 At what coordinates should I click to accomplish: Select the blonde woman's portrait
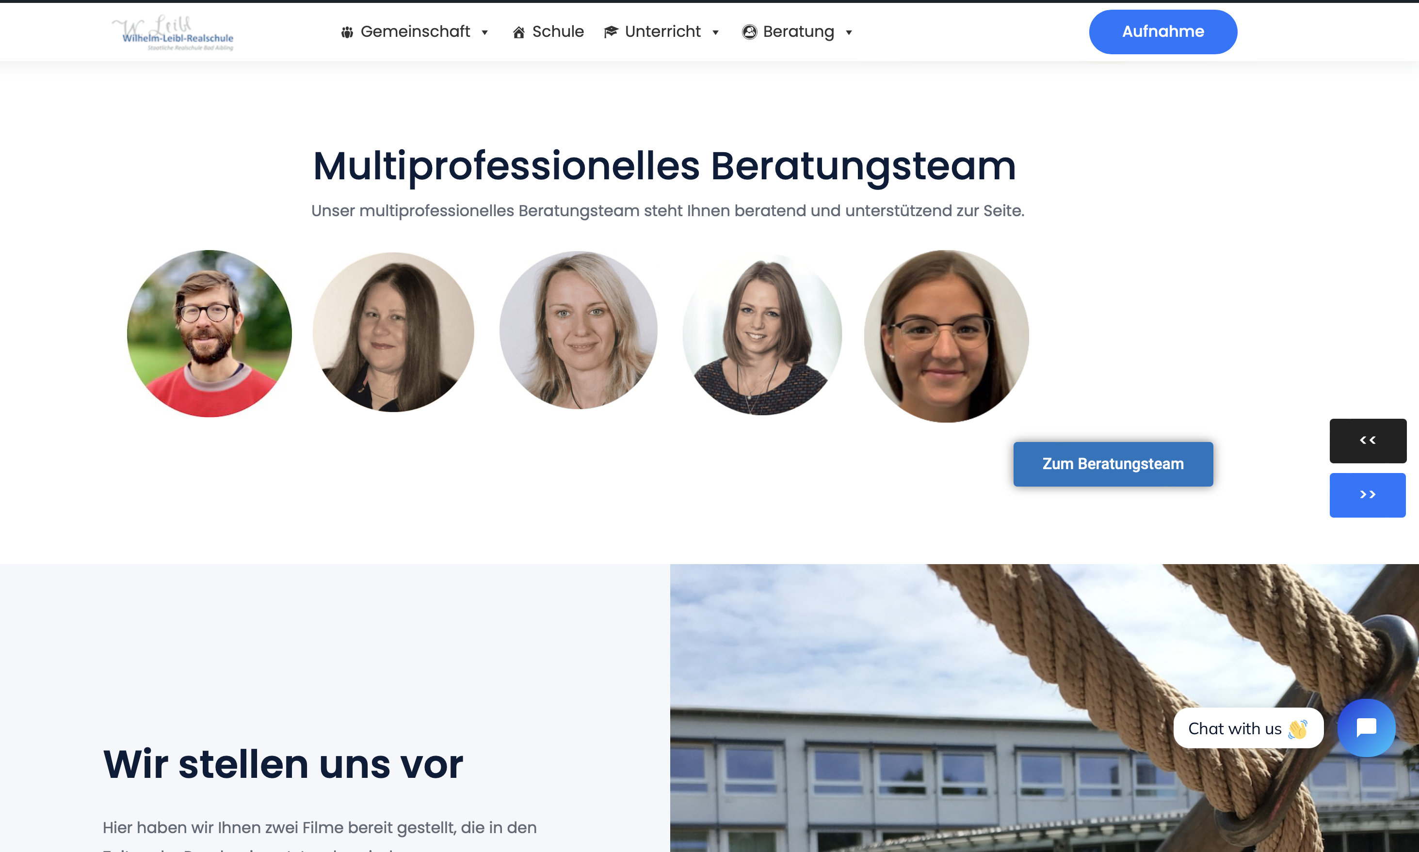[x=578, y=330]
